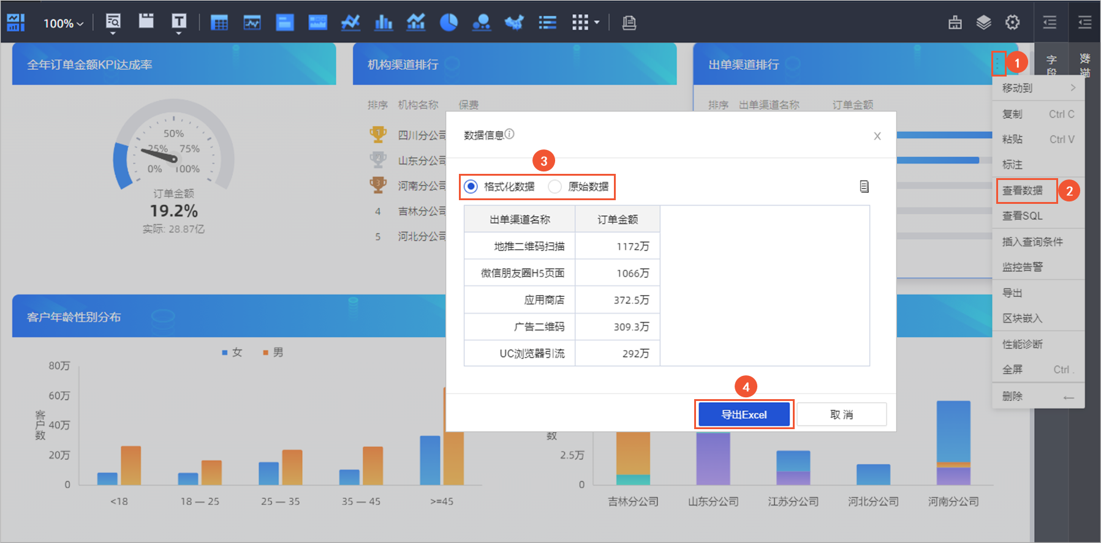
Task: Add a combination bar-line chart
Action: 416,23
